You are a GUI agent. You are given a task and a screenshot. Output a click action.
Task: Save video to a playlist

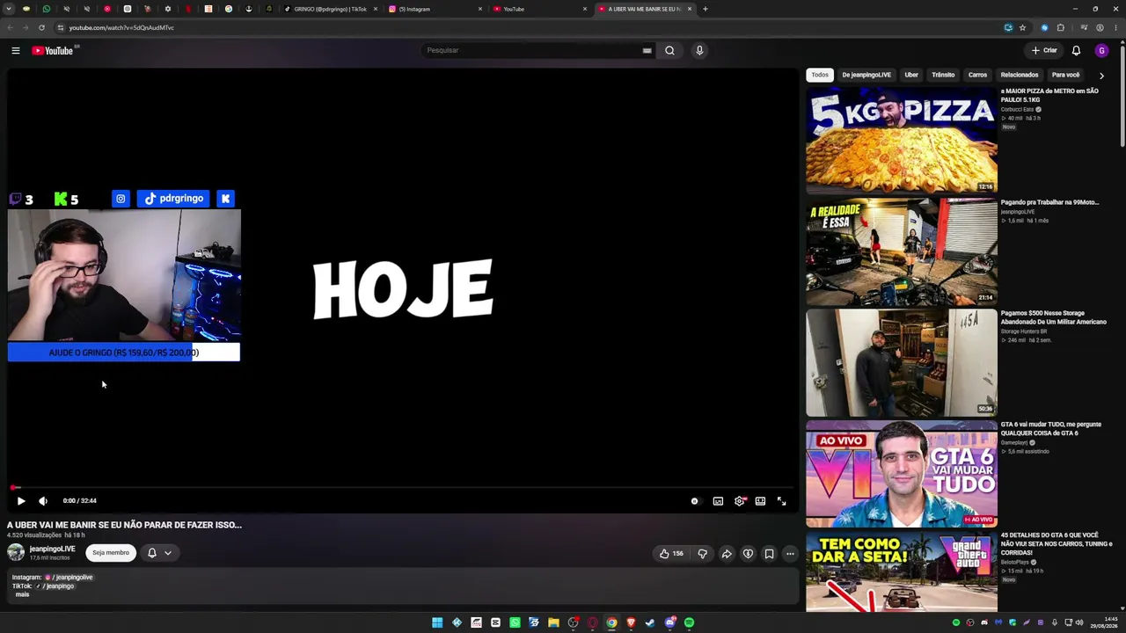pos(769,554)
